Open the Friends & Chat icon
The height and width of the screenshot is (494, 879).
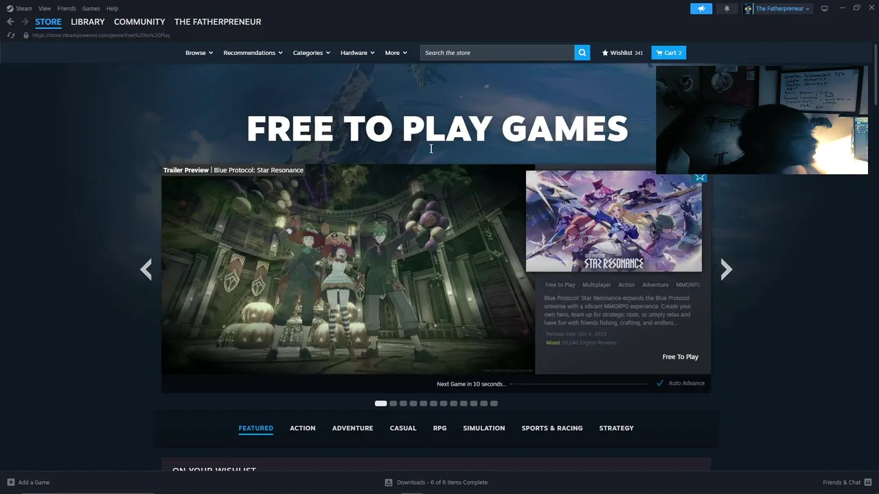(869, 482)
